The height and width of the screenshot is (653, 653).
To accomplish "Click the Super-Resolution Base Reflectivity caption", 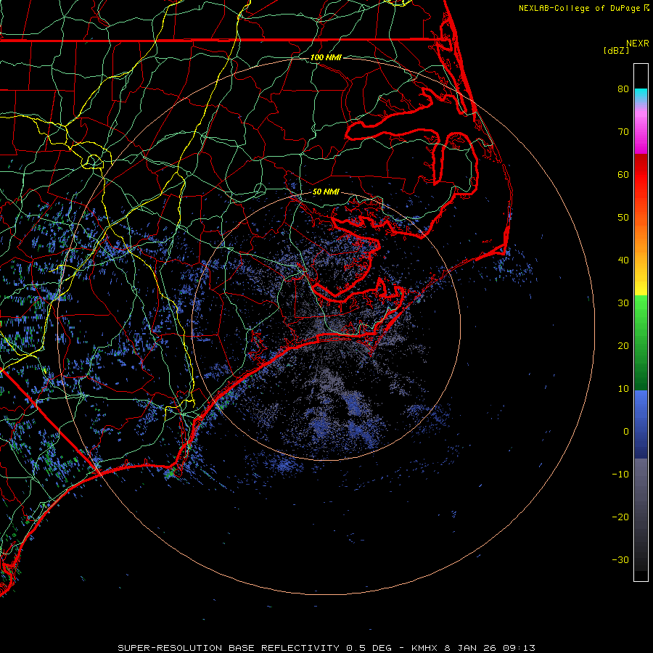I will (x=326, y=648).
